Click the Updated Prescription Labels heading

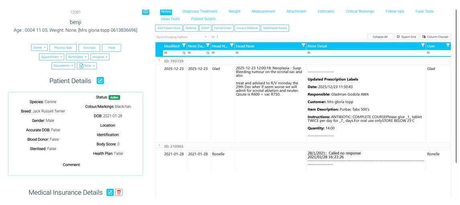(x=333, y=79)
